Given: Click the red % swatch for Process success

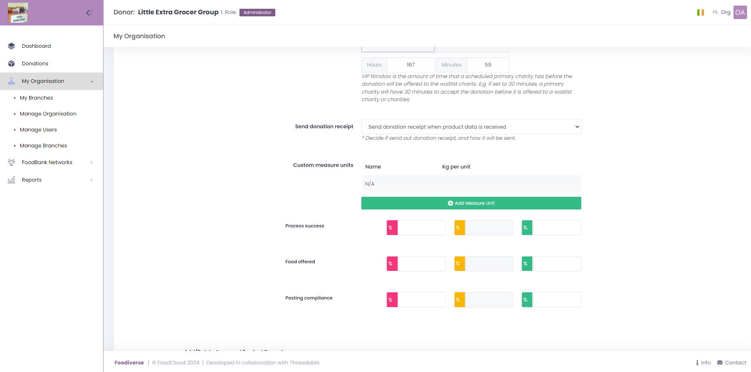Looking at the screenshot, I should (392, 228).
